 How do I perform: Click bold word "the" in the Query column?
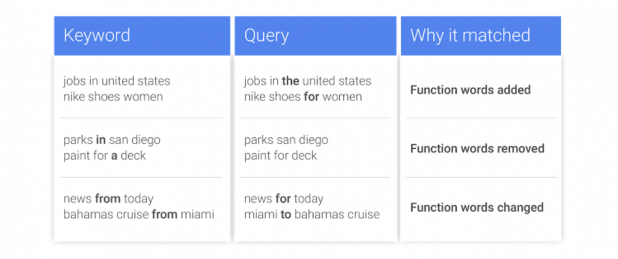291,81
